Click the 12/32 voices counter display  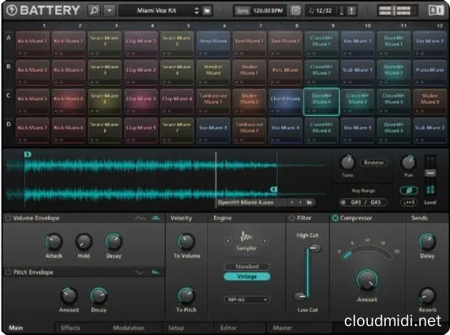[x=321, y=11]
